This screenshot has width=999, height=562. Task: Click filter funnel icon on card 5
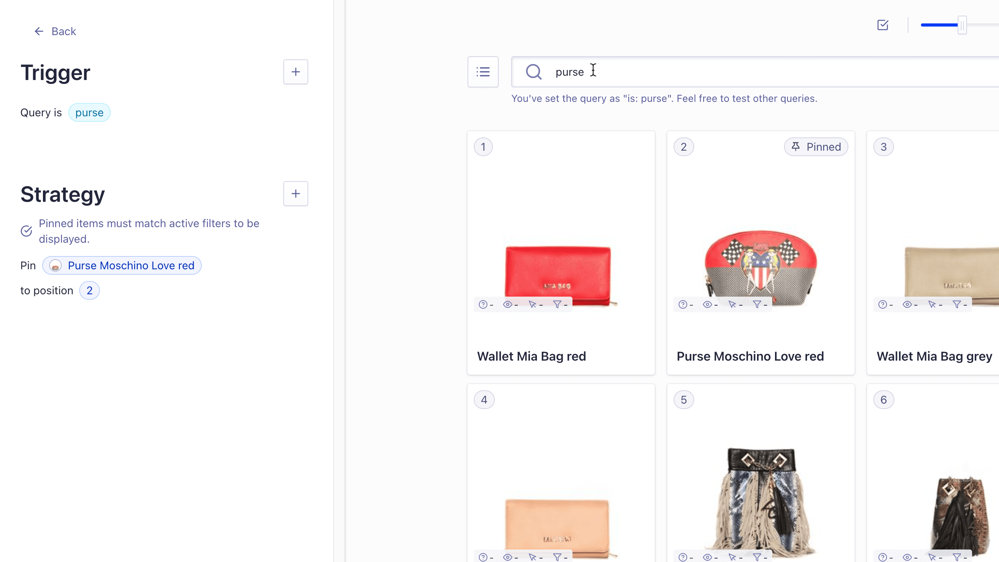757,557
